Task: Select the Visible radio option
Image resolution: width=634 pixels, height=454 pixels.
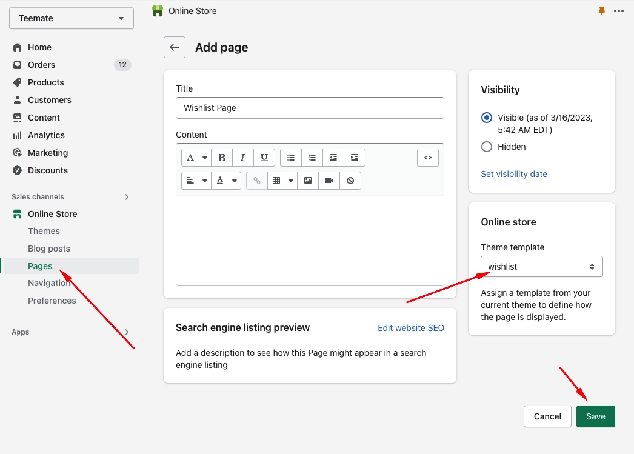Action: click(487, 118)
